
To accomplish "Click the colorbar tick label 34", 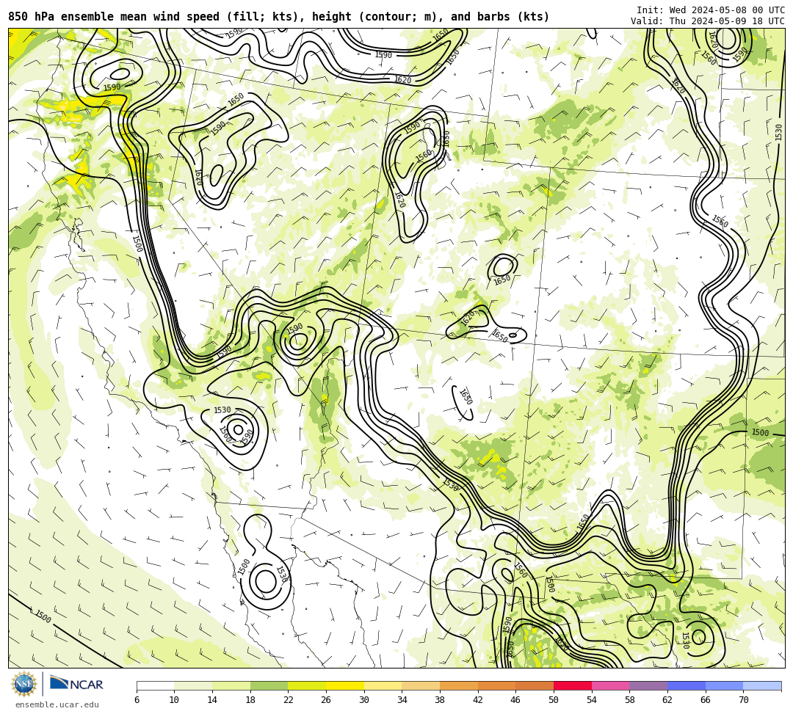I will tap(402, 700).
